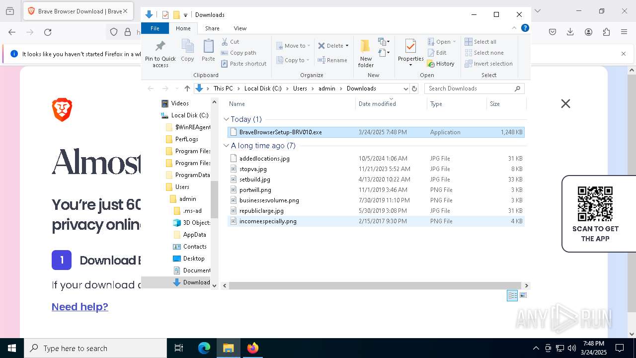Refresh the Downloads address bar

tap(415, 89)
